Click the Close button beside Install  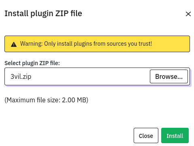coord(146,135)
